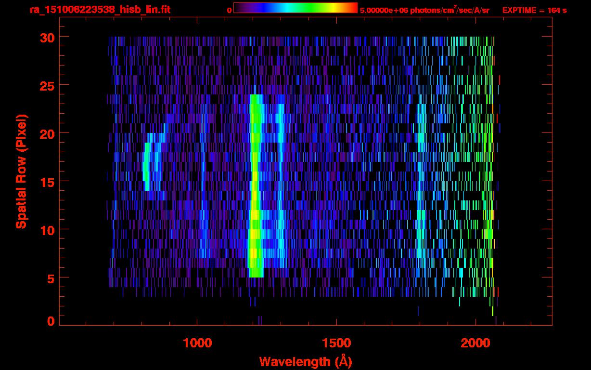Image resolution: width=591 pixels, height=370 pixels.
Task: Click the 5.00000e+06 photons colorbar maximum label
Action: pos(424,10)
